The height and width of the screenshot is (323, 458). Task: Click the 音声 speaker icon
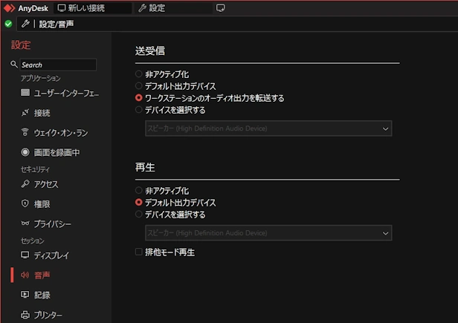[x=25, y=275]
